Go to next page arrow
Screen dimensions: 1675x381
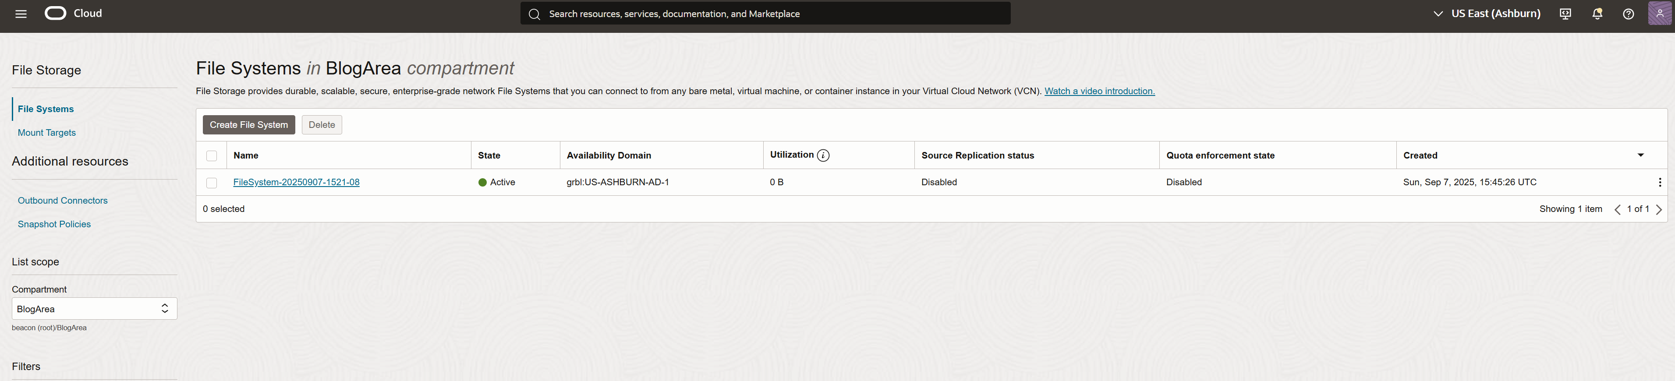(x=1659, y=209)
